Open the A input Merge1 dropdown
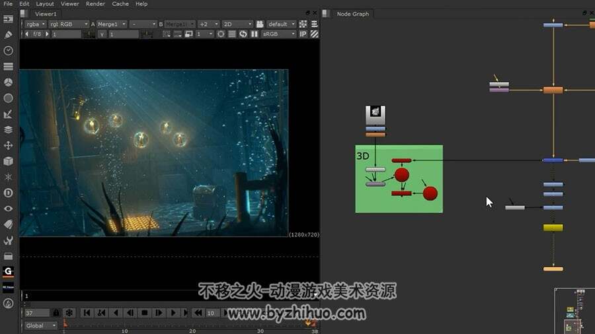 click(x=112, y=24)
